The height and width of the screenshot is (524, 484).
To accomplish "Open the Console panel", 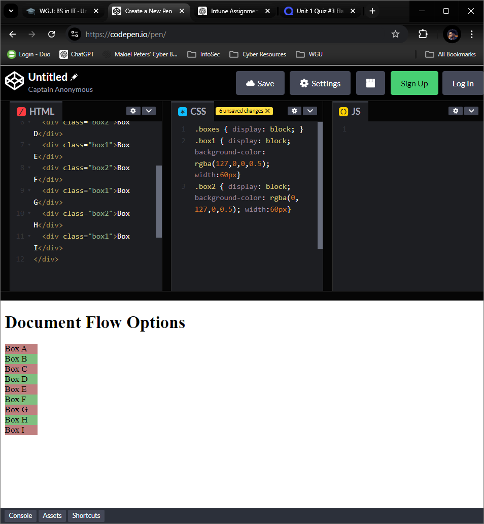I will pos(20,515).
